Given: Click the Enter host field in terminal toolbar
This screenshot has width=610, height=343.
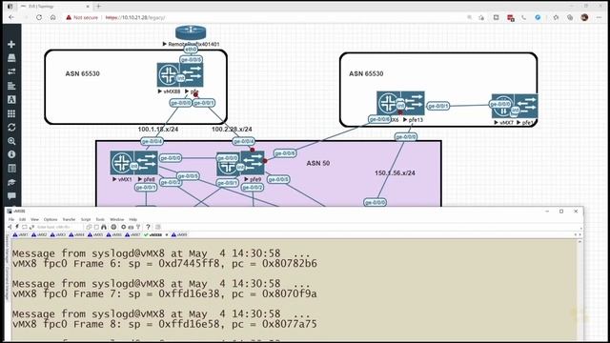Looking at the screenshot, I should tap(53, 227).
